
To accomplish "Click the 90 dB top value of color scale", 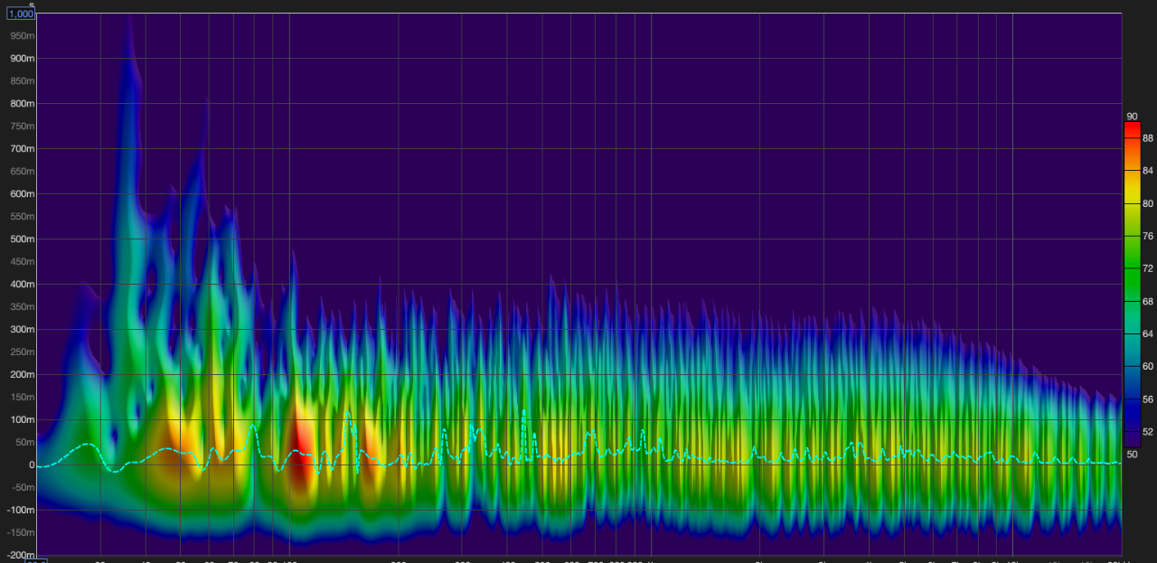I will [1132, 117].
